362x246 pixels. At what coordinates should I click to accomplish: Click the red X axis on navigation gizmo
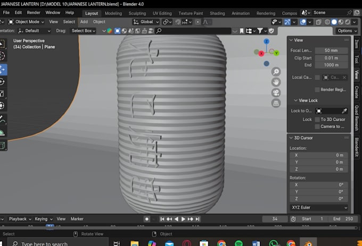(x=261, y=54)
